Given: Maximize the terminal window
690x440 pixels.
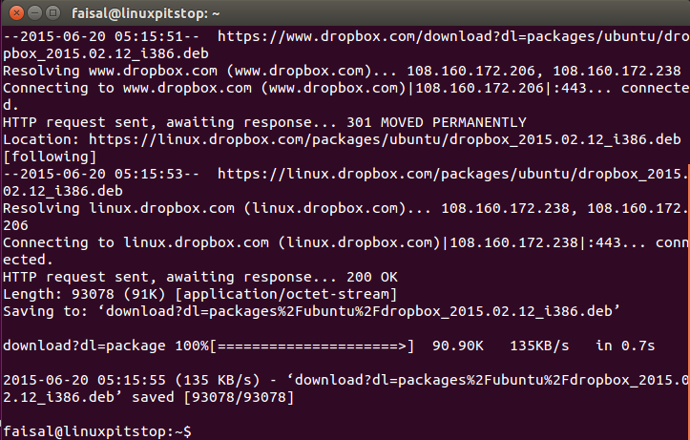Looking at the screenshot, I should coord(52,12).
